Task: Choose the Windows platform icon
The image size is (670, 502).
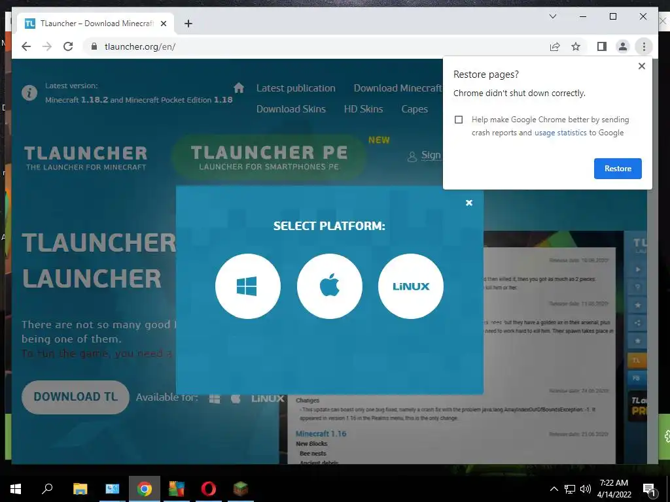Action: (x=248, y=286)
